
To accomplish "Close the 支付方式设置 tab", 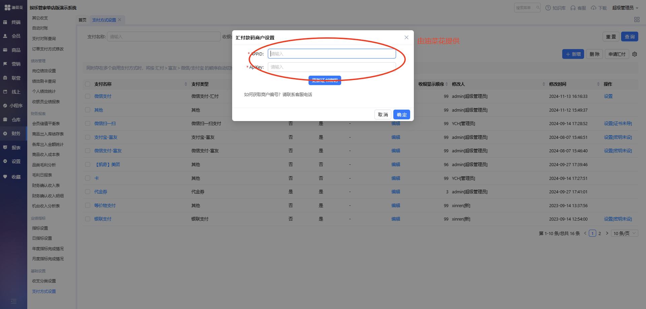I will pyautogui.click(x=119, y=20).
